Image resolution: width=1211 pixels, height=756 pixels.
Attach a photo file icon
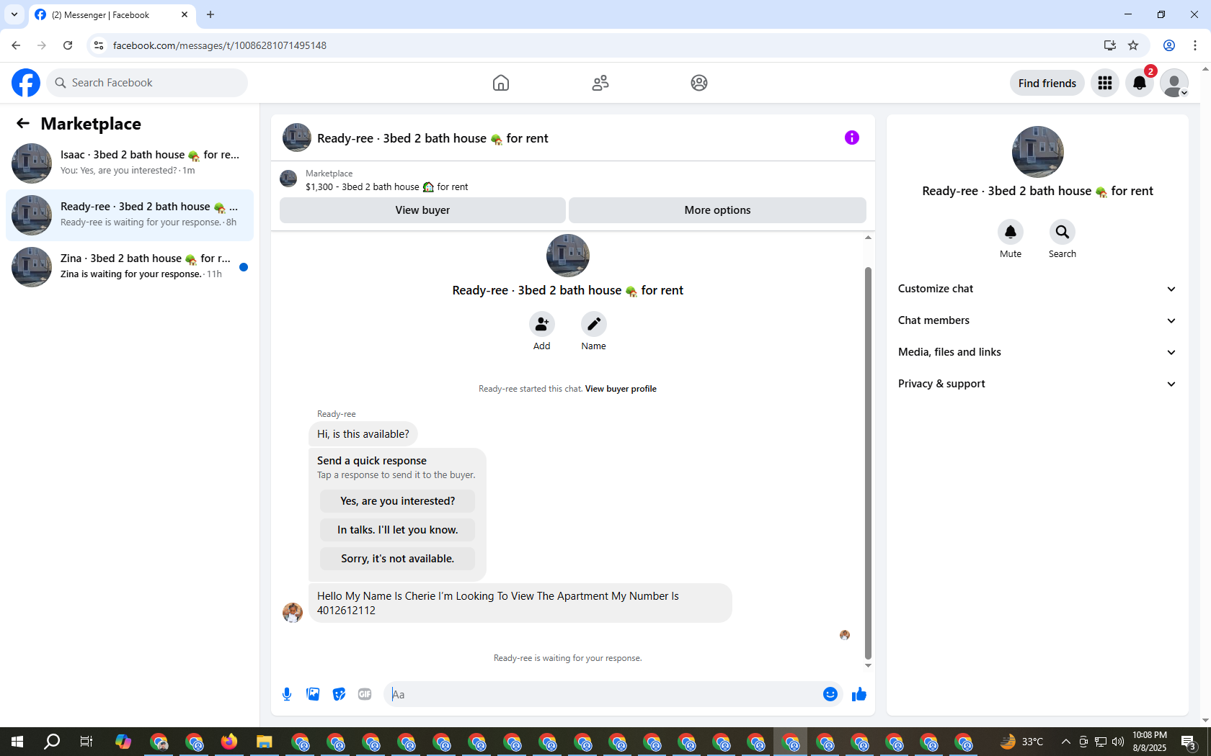(313, 694)
